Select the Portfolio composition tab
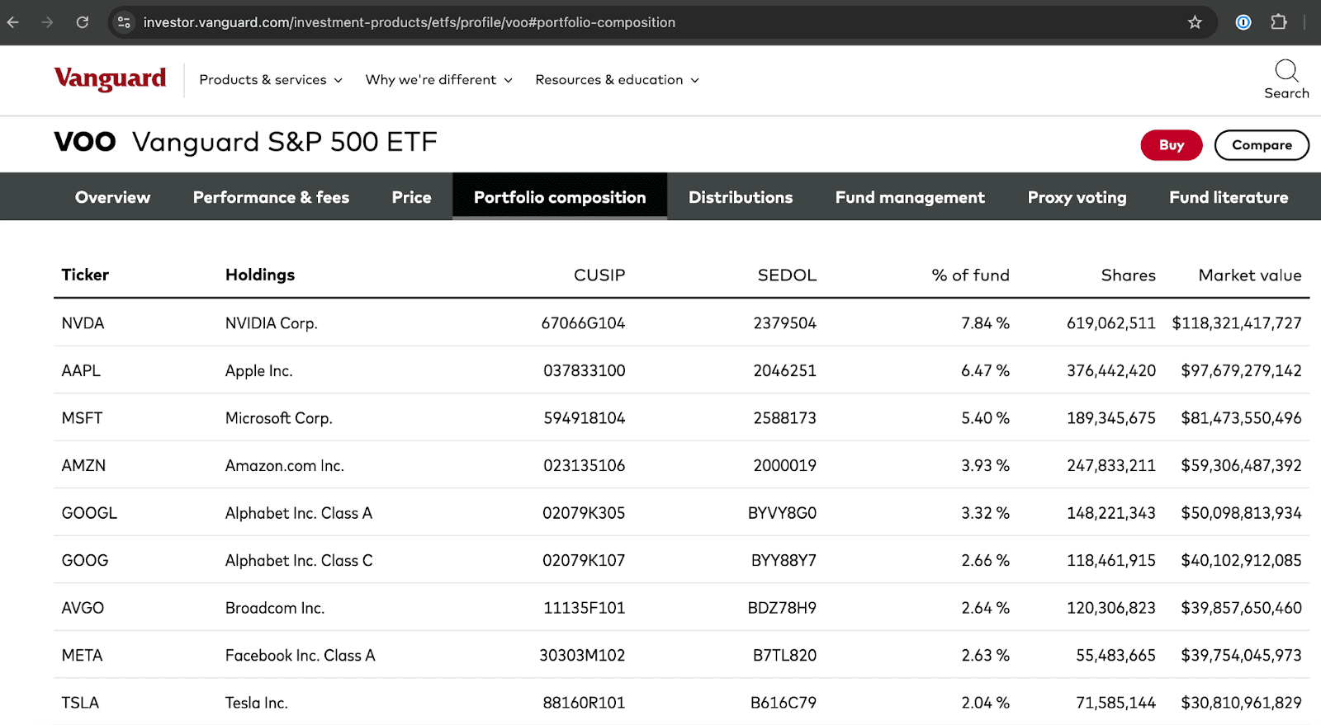The width and height of the screenshot is (1321, 725). [x=560, y=196]
